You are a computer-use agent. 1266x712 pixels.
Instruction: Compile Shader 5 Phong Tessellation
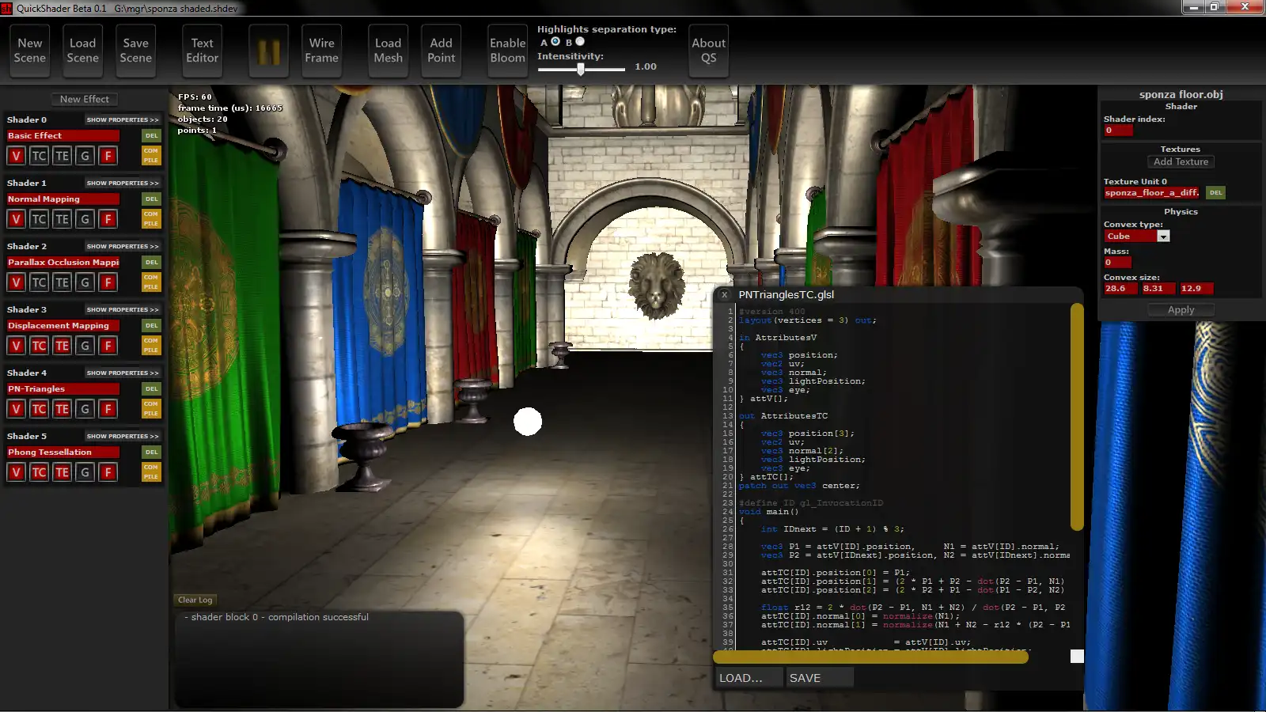(x=151, y=472)
